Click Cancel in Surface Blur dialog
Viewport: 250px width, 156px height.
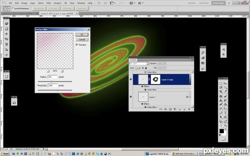(82, 40)
